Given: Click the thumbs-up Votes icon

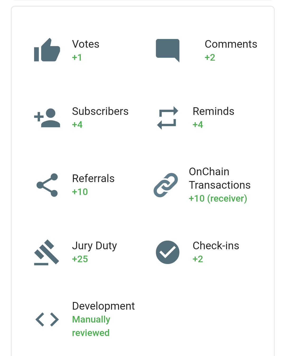Looking at the screenshot, I should click(47, 50).
